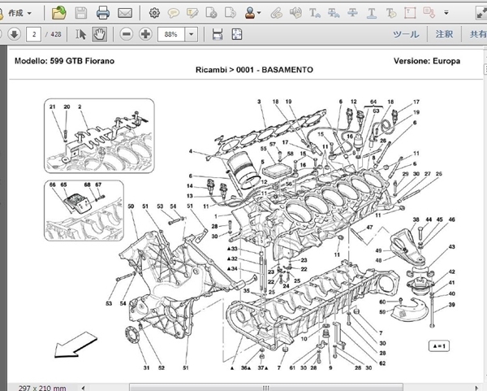Select the replace text tool
Screen dimensions: 487x391
[334, 13]
